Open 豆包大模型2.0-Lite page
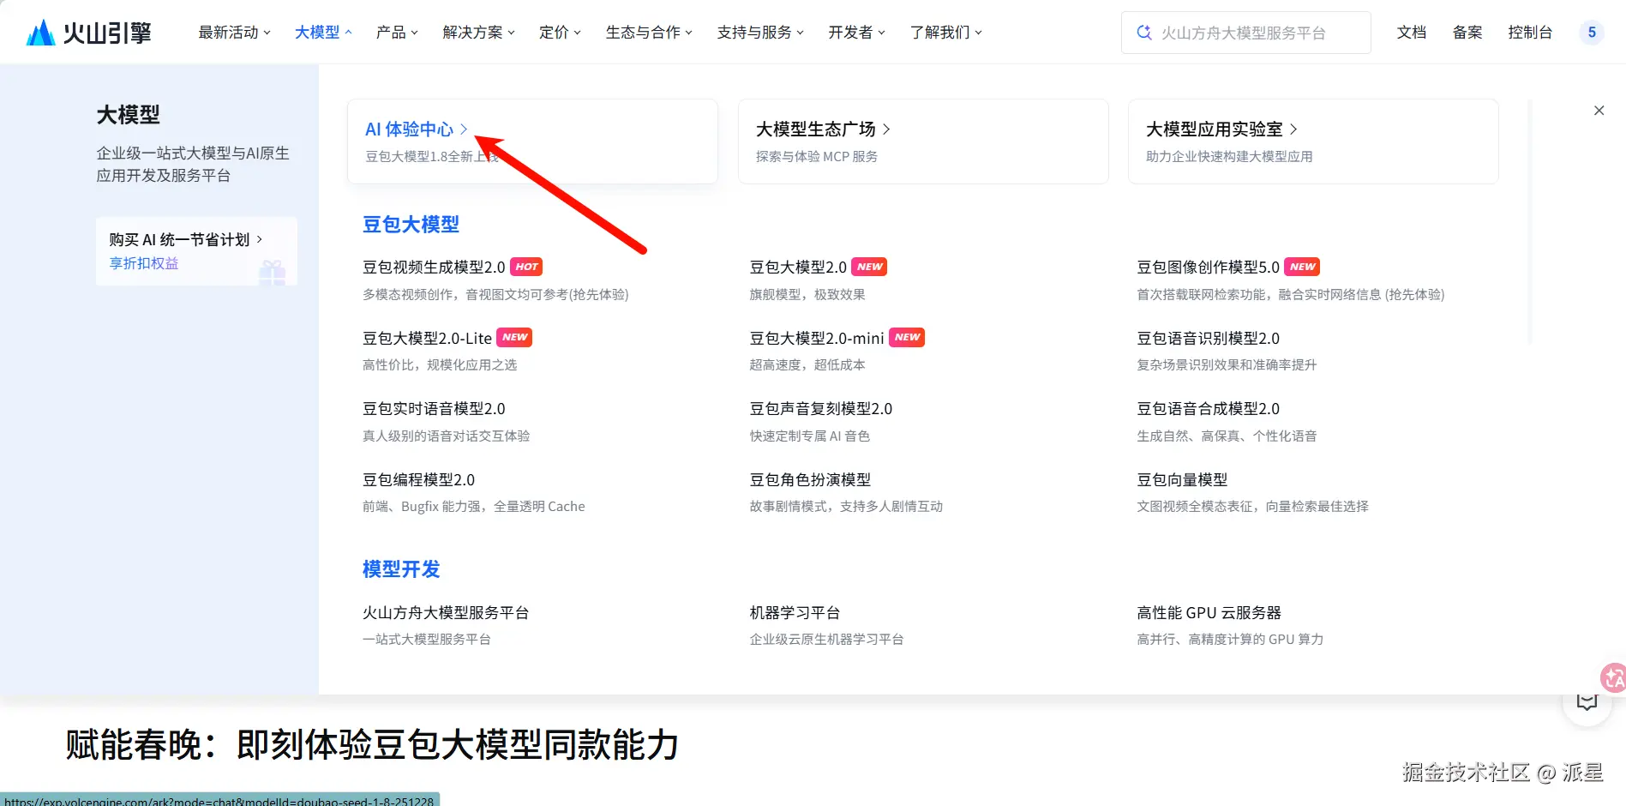 [427, 339]
